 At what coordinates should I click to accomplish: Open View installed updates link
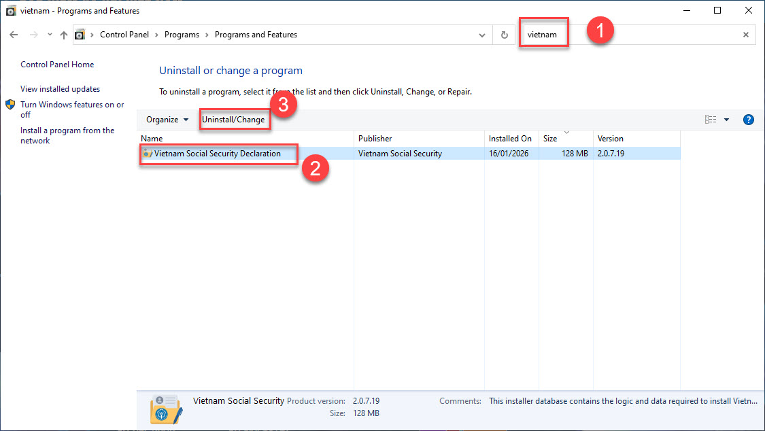tap(60, 89)
